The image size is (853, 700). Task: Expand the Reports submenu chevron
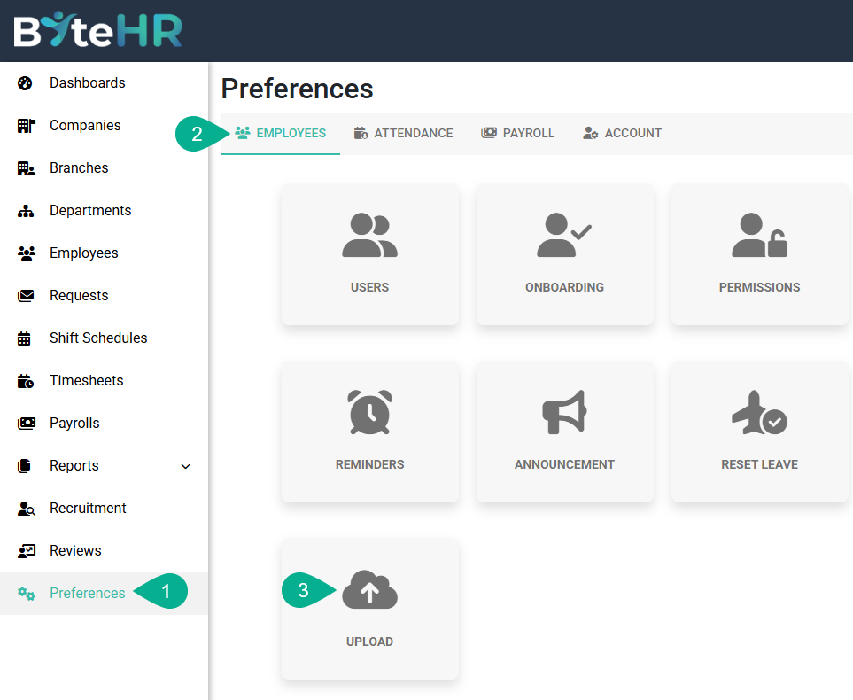185,466
